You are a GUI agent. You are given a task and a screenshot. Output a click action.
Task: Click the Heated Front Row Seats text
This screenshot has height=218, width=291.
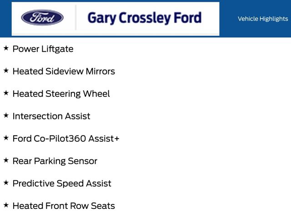pyautogui.click(x=64, y=206)
